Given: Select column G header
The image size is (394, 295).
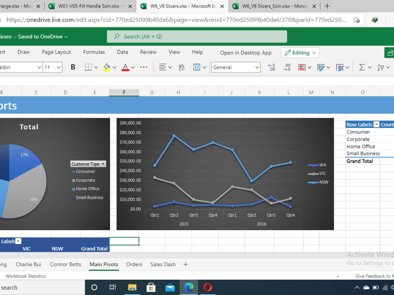Looking at the screenshot, I should click(152, 92).
